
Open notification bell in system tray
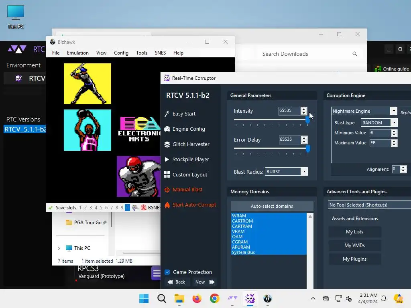click(384, 298)
